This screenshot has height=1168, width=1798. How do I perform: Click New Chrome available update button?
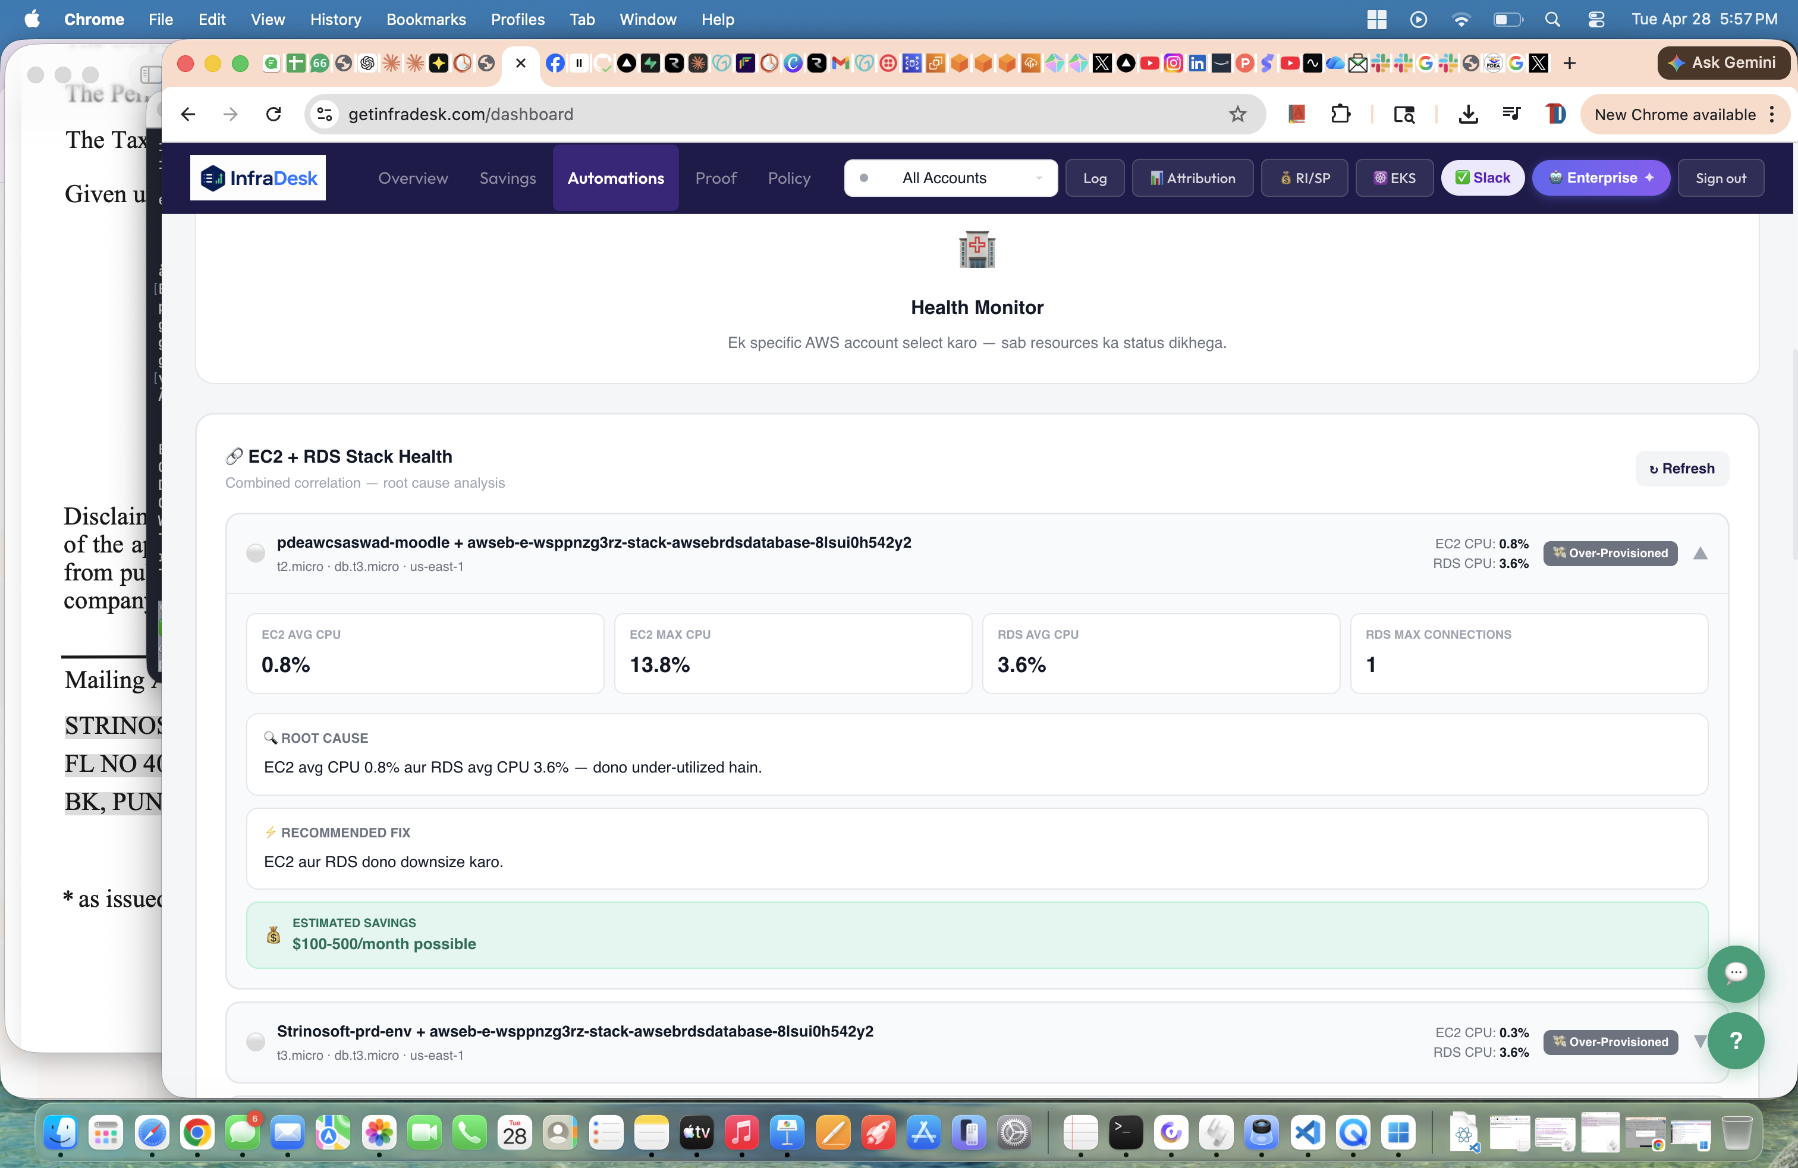click(1676, 114)
